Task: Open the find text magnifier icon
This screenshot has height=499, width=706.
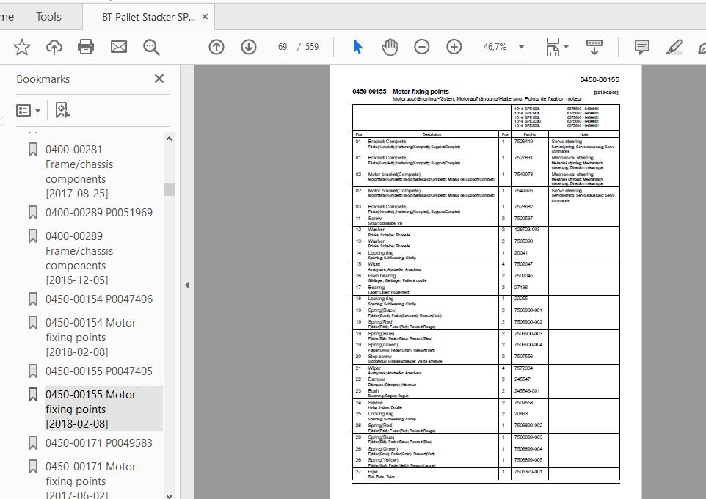Action: 151,47
